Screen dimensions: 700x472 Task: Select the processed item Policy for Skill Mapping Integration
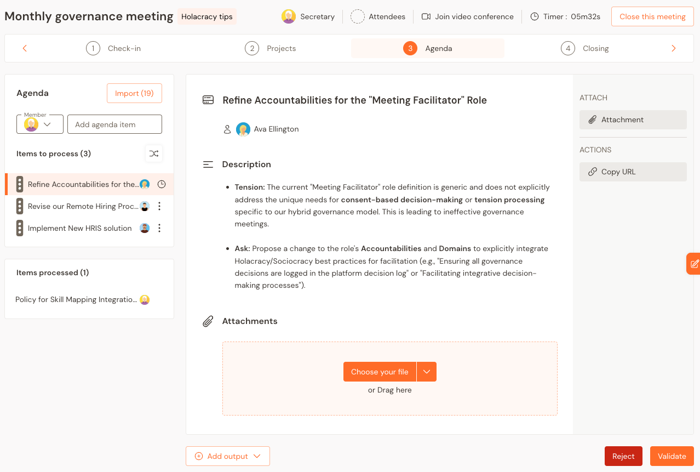(x=77, y=299)
